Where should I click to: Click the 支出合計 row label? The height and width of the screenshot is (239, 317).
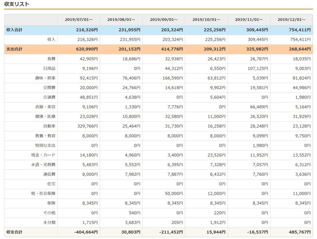[14, 49]
